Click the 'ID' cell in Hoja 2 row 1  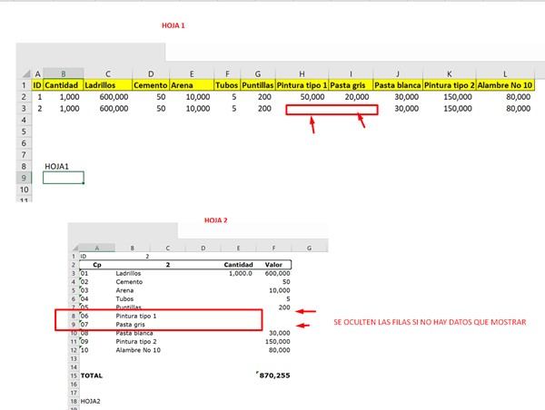(97, 256)
